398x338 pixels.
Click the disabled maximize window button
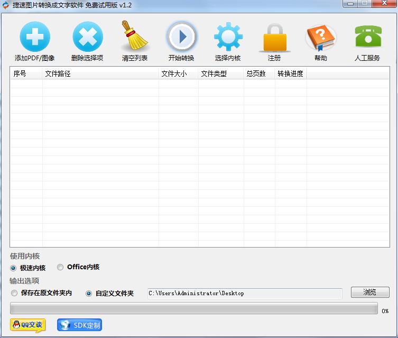[365, 3]
